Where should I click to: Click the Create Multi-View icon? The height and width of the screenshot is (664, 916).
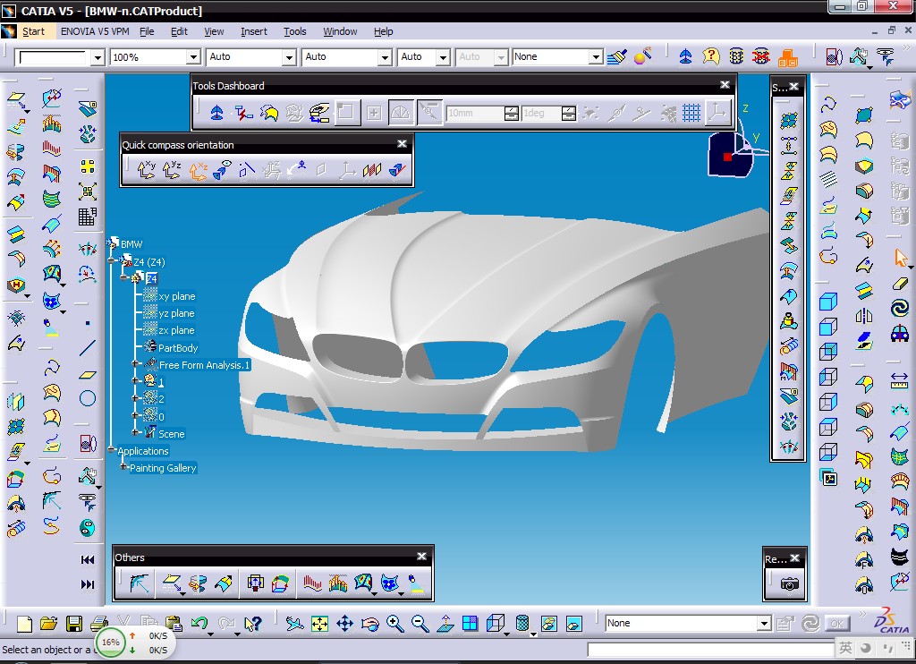pyautogui.click(x=470, y=624)
